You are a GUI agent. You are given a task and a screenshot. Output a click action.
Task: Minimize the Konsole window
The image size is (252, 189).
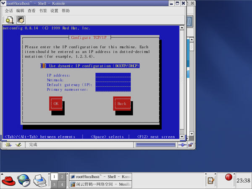(171, 3)
